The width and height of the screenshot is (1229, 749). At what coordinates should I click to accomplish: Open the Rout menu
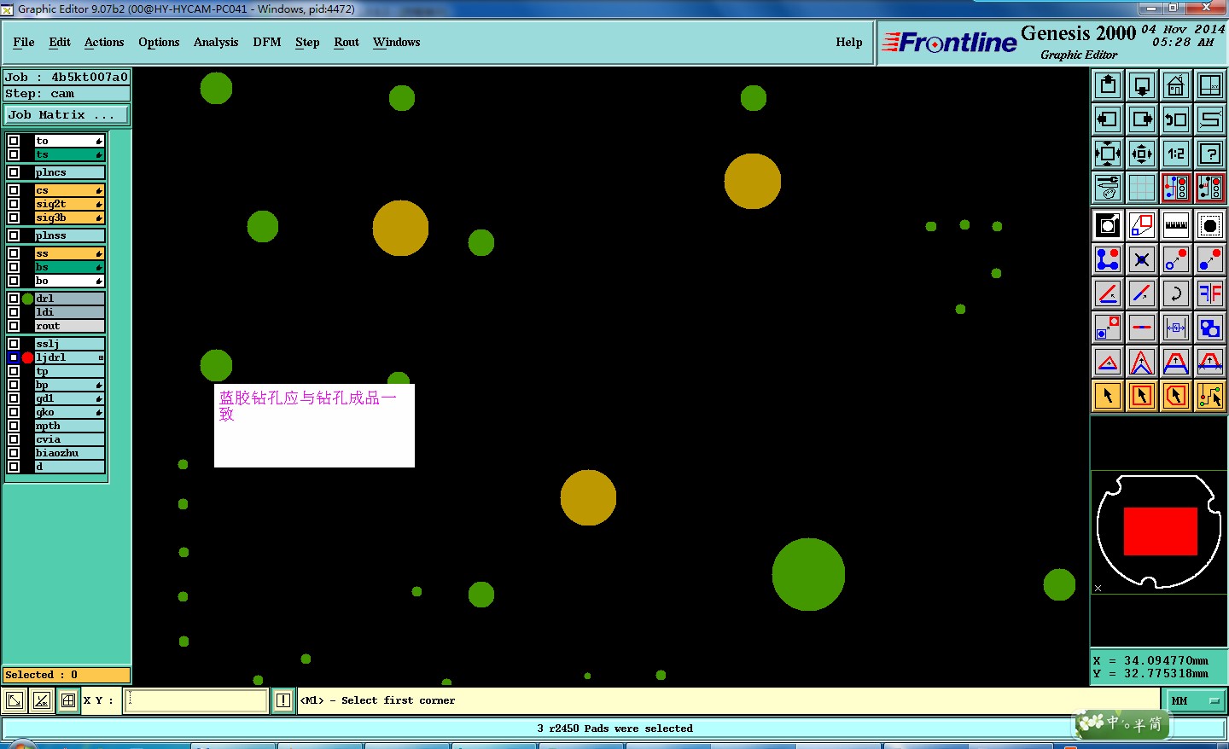click(x=347, y=42)
